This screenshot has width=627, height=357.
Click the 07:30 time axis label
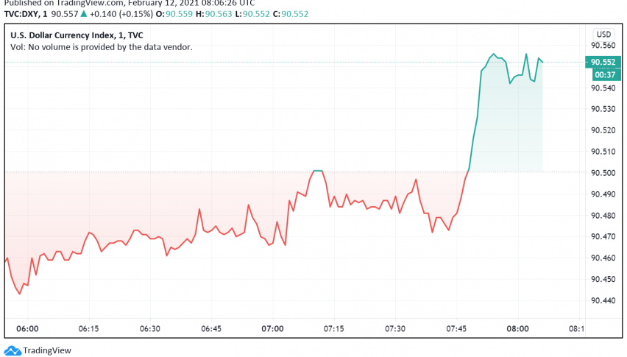[395, 328]
